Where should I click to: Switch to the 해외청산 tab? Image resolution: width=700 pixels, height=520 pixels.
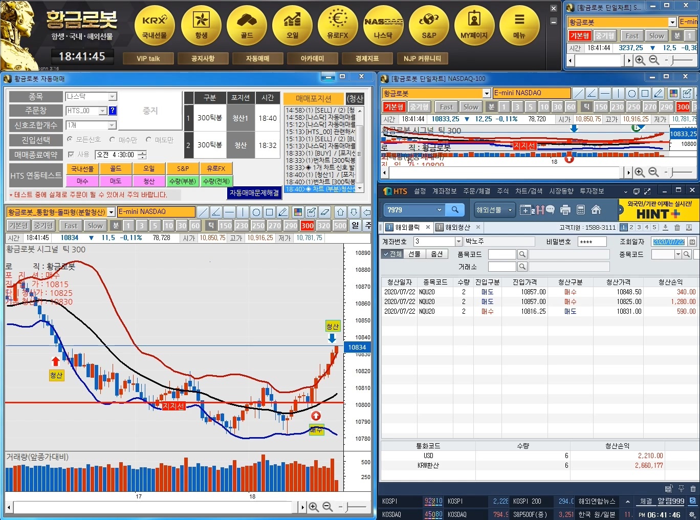click(x=458, y=227)
